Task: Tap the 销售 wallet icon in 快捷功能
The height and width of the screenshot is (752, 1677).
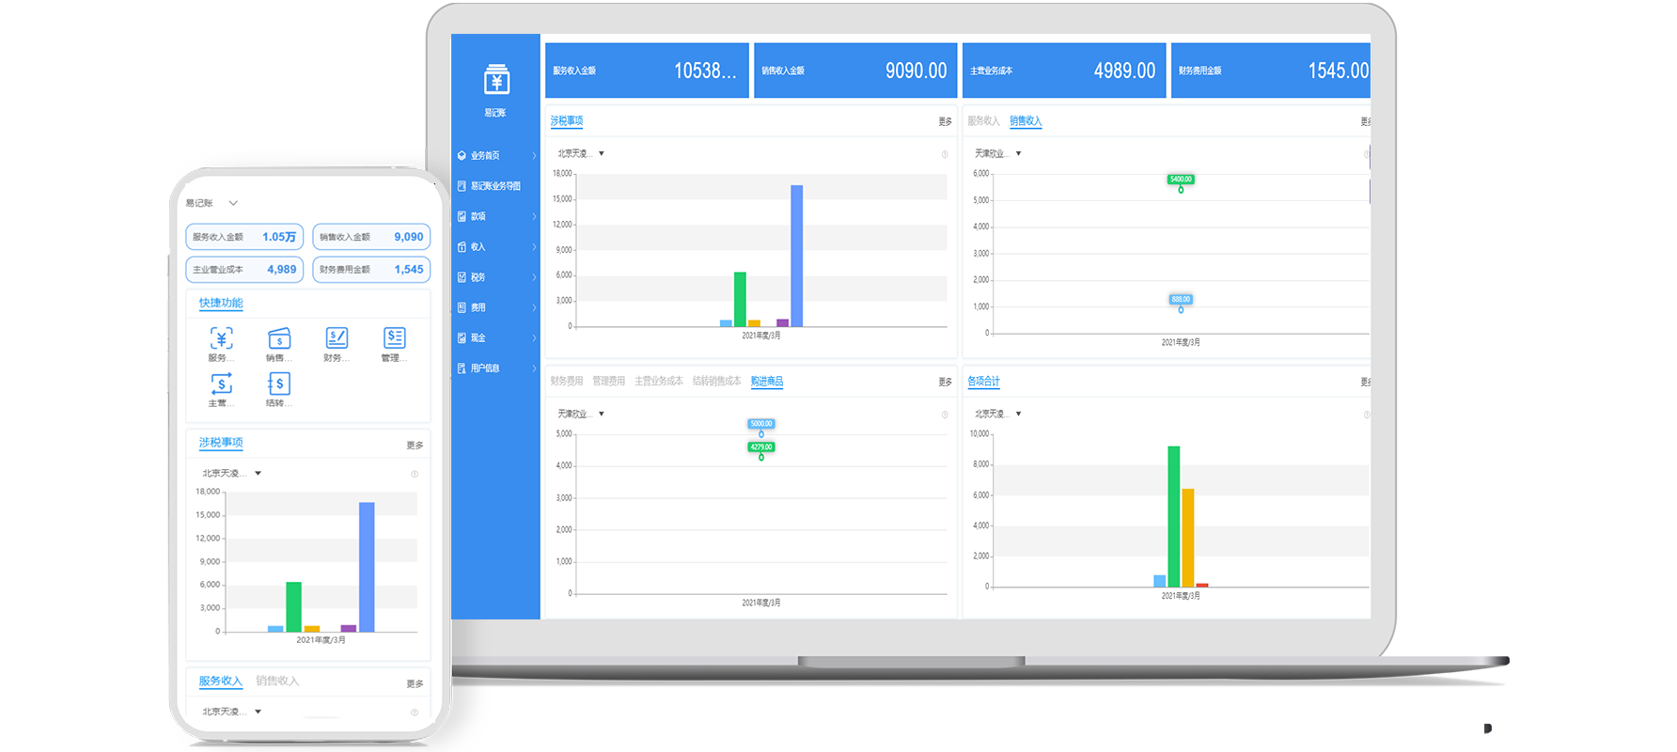Action: click(x=279, y=338)
